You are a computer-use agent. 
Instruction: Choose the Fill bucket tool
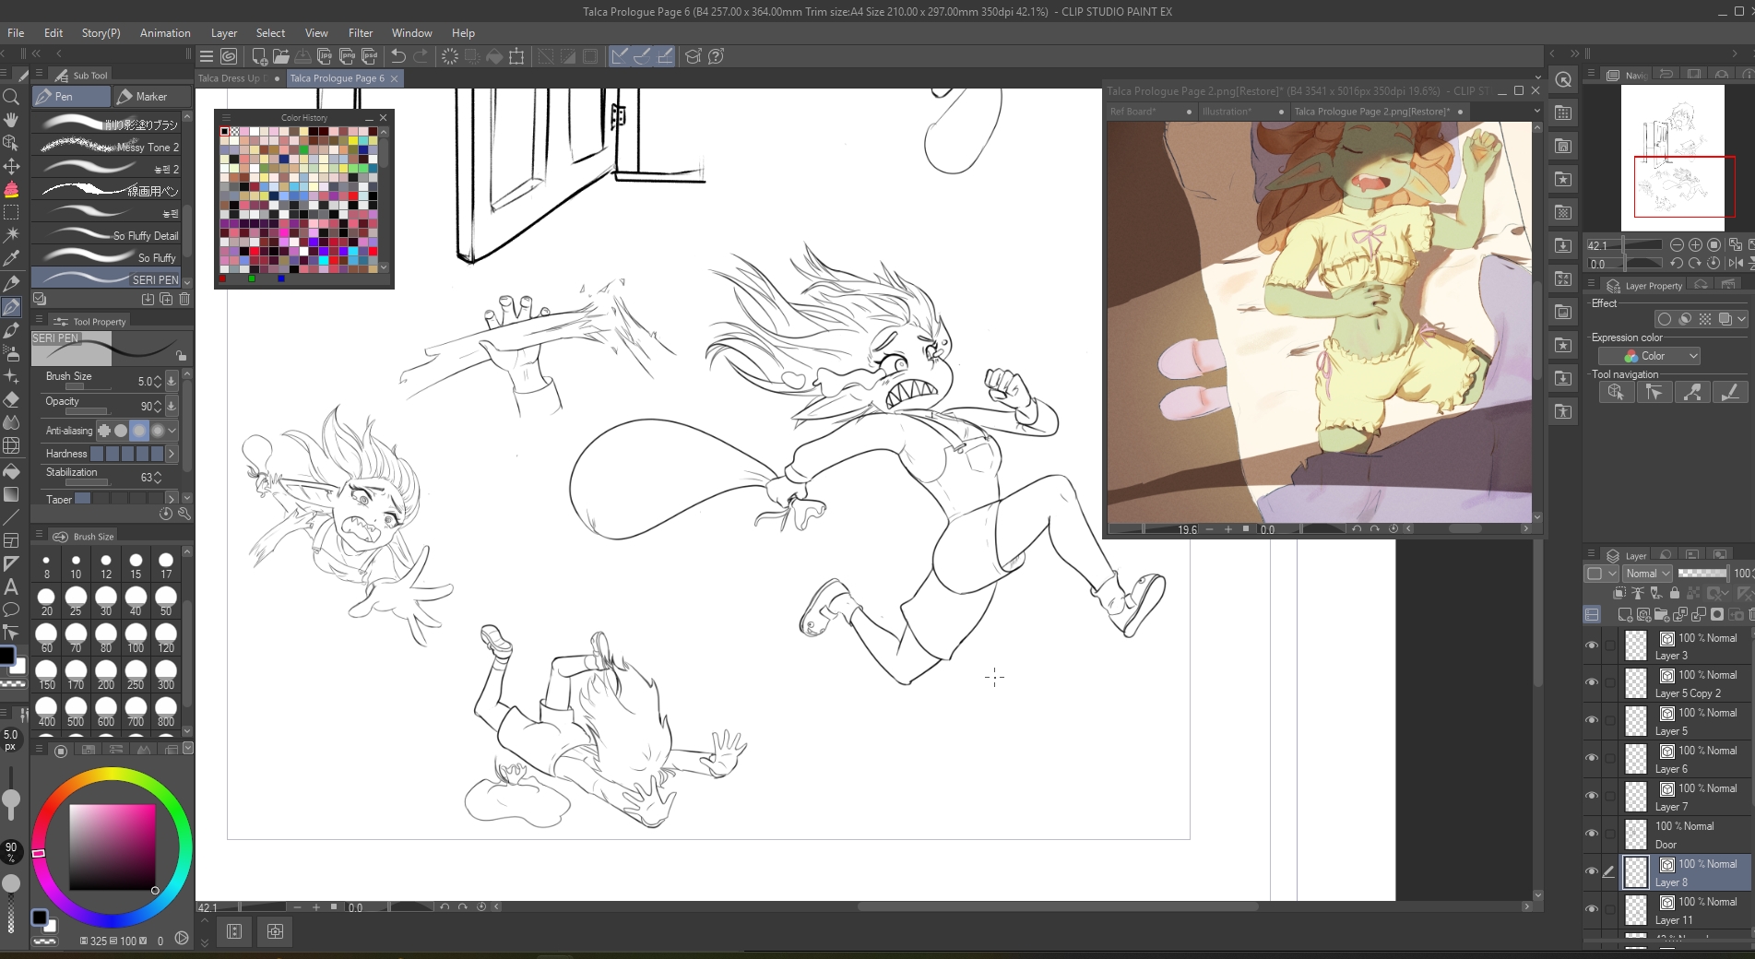pyautogui.click(x=11, y=471)
